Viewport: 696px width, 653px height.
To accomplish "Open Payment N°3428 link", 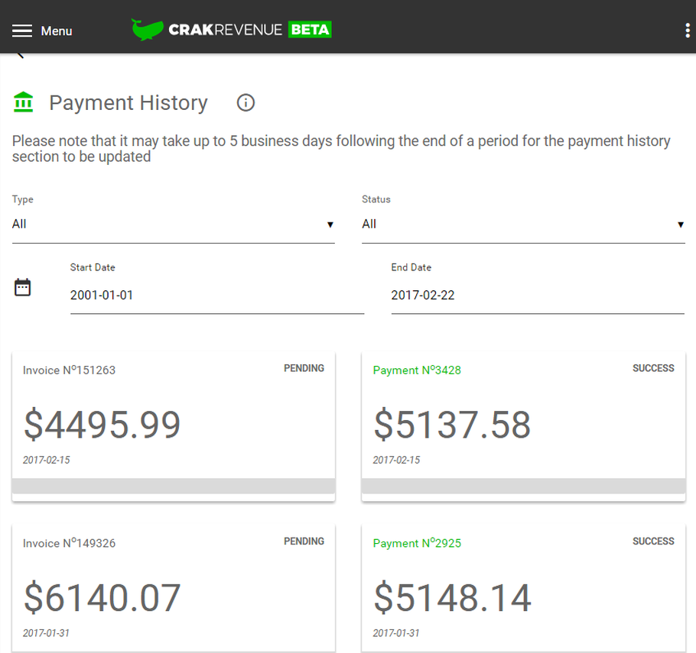I will pyautogui.click(x=417, y=370).
